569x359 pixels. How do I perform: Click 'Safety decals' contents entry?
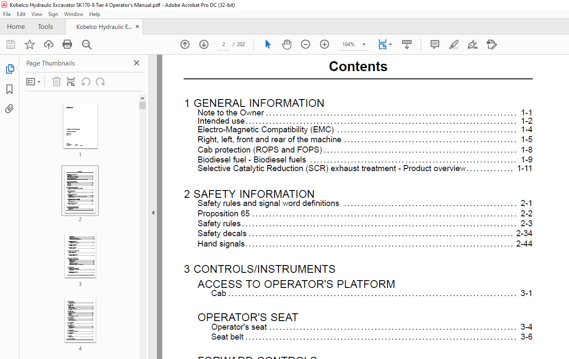coord(222,234)
